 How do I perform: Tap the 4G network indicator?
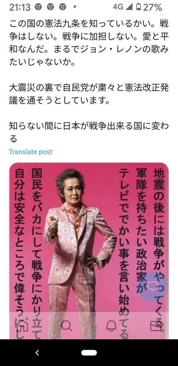pyautogui.click(x=118, y=7)
